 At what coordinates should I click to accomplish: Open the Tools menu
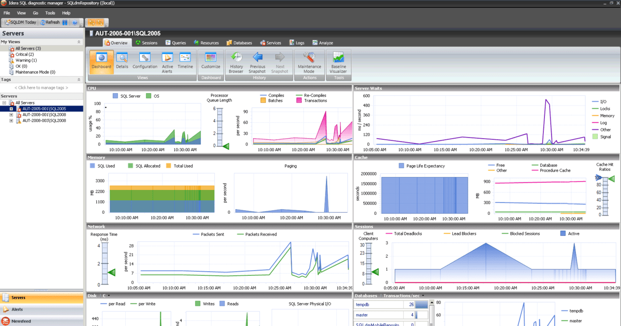[x=50, y=12]
